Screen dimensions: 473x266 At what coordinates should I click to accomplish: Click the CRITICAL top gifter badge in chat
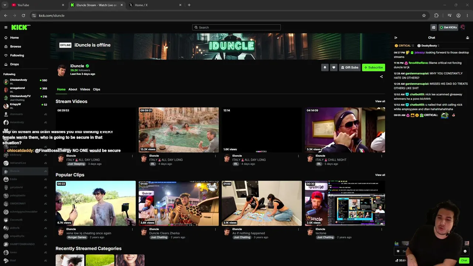[404, 46]
